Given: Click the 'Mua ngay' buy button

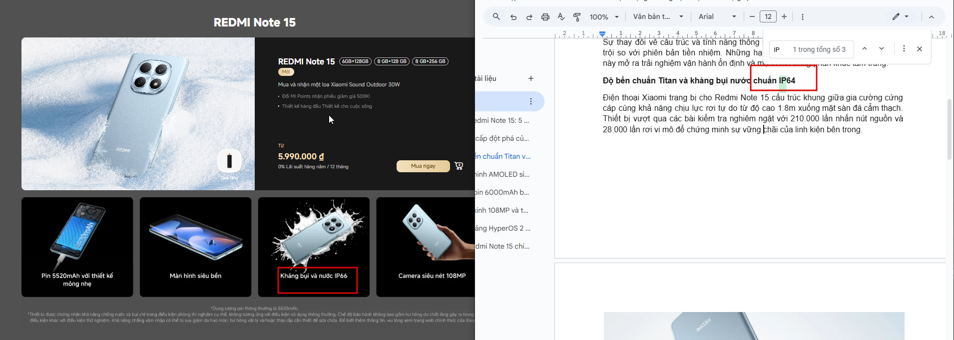Looking at the screenshot, I should pos(423,166).
